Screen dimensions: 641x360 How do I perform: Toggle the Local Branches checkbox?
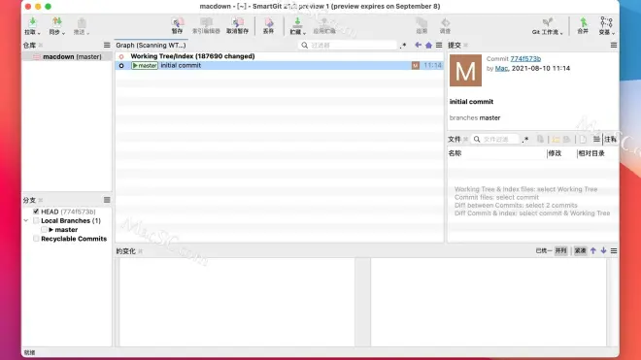pos(36,220)
